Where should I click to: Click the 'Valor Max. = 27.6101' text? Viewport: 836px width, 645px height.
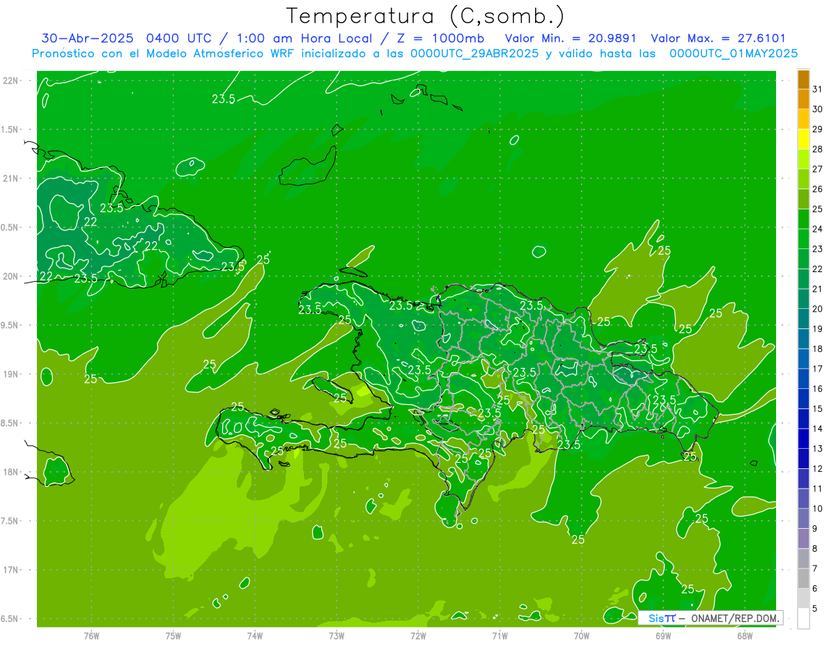point(718,38)
